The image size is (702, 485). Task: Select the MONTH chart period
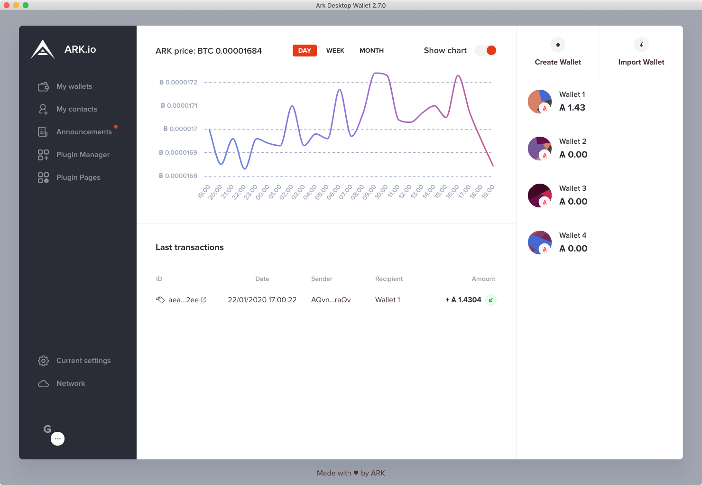tap(371, 50)
